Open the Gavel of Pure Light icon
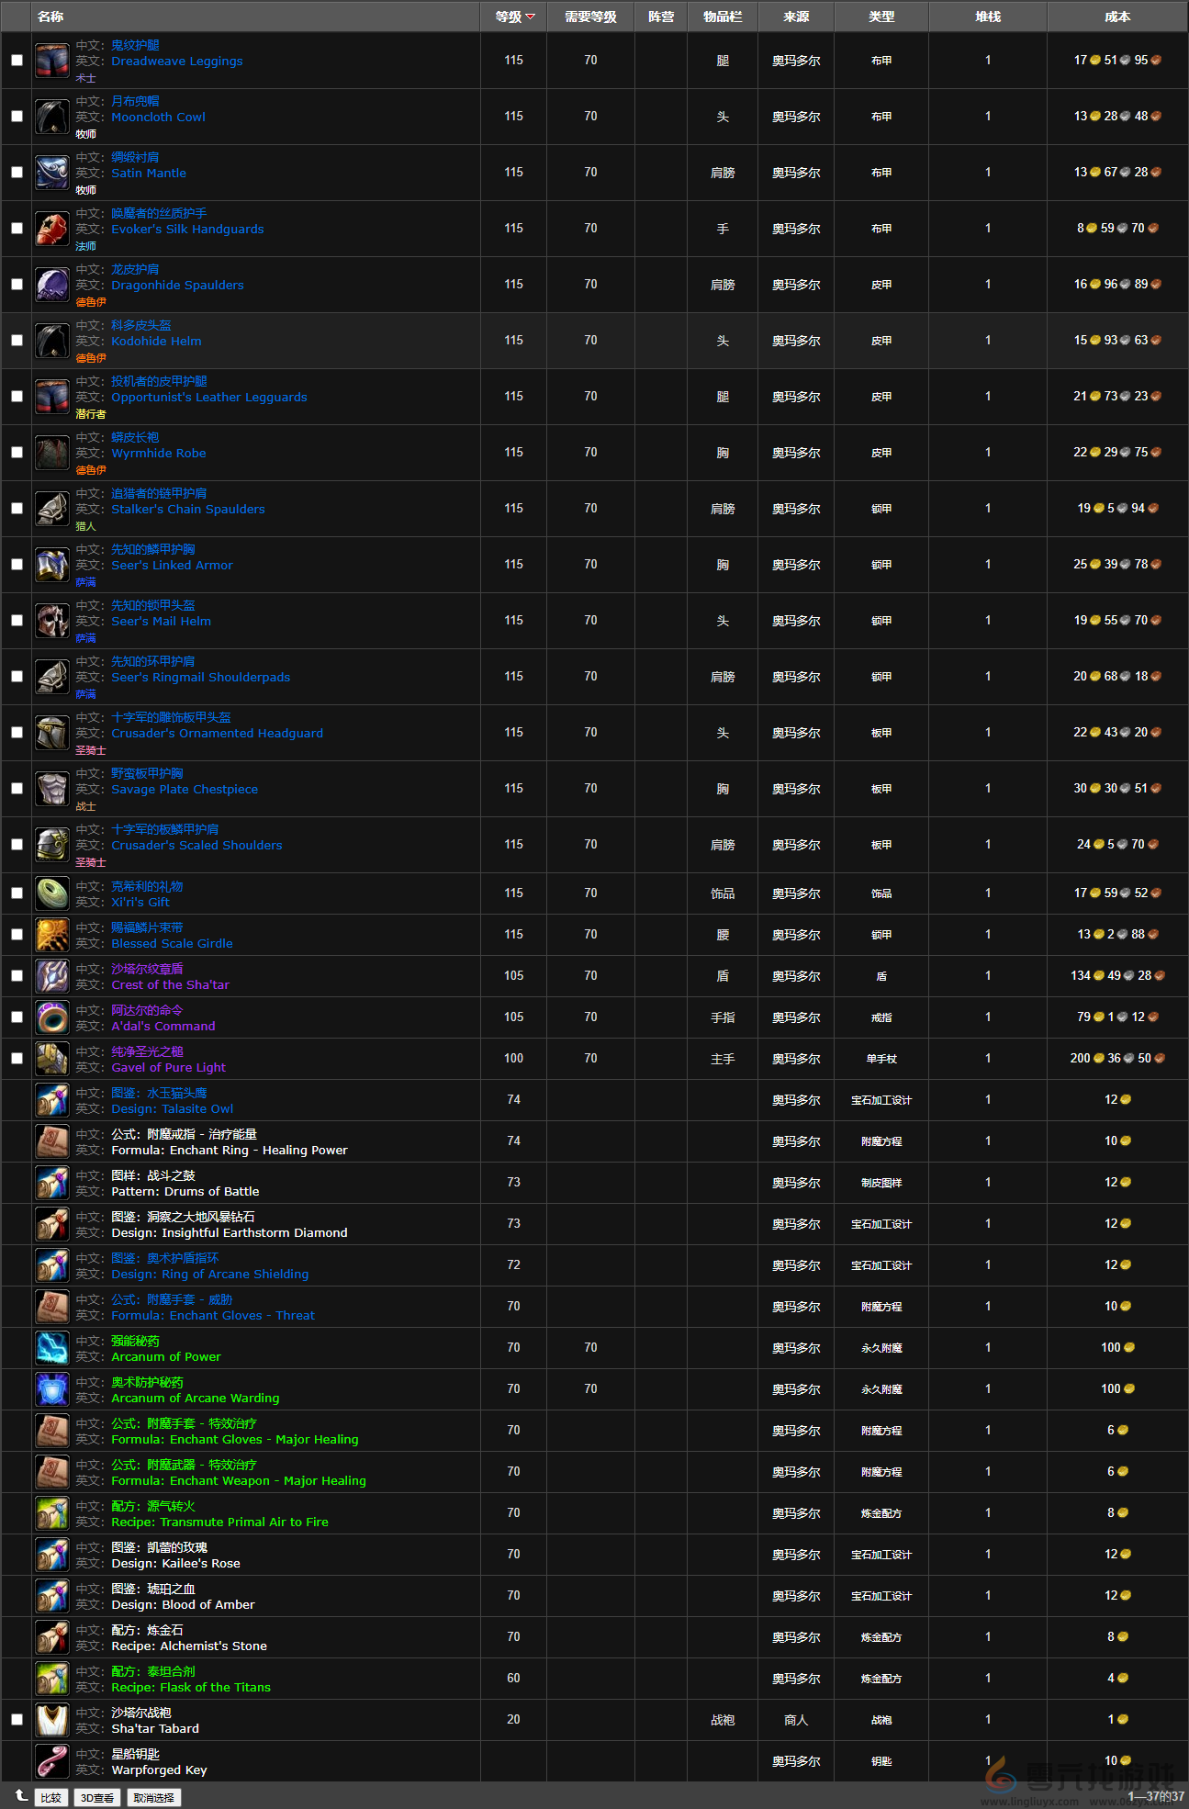Screen dimensions: 1189x1809 coord(52,1059)
